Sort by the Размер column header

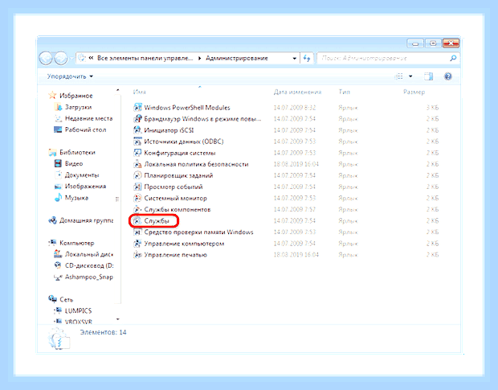(x=414, y=92)
